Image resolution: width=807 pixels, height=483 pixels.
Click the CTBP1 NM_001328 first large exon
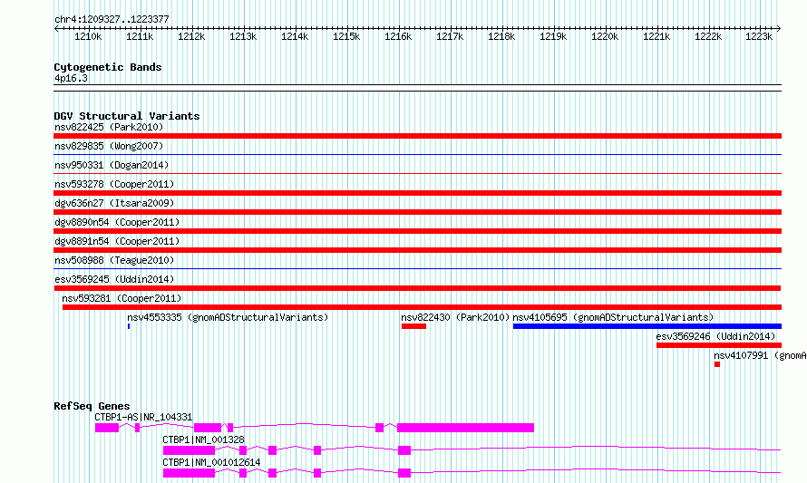[x=189, y=450]
